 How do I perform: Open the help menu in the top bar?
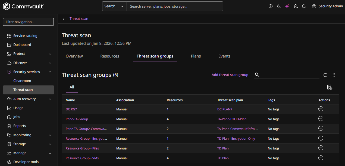[x=270, y=6]
